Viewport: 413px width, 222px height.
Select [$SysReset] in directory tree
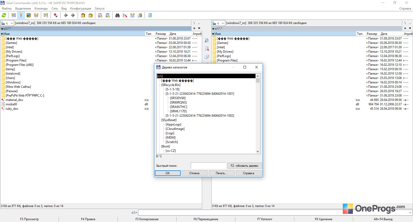(x=169, y=120)
